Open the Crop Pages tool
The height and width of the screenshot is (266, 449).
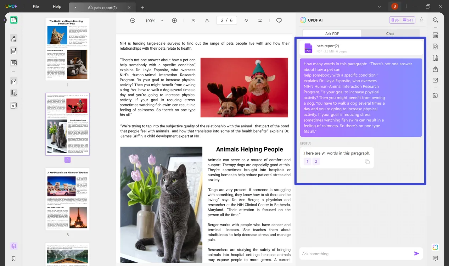point(14,93)
